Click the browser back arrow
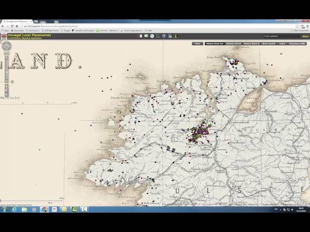Screen dimensions: 310x232 tap(3, 26)
